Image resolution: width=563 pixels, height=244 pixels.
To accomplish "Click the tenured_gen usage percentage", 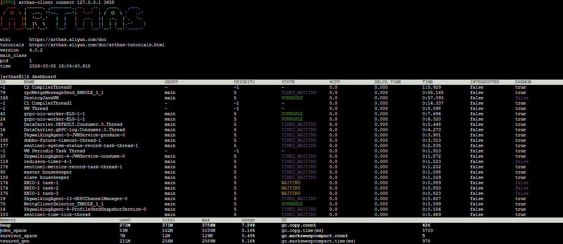I will [x=248, y=241].
